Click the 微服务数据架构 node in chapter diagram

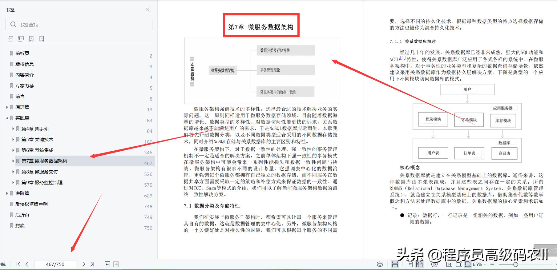pyautogui.click(x=223, y=70)
